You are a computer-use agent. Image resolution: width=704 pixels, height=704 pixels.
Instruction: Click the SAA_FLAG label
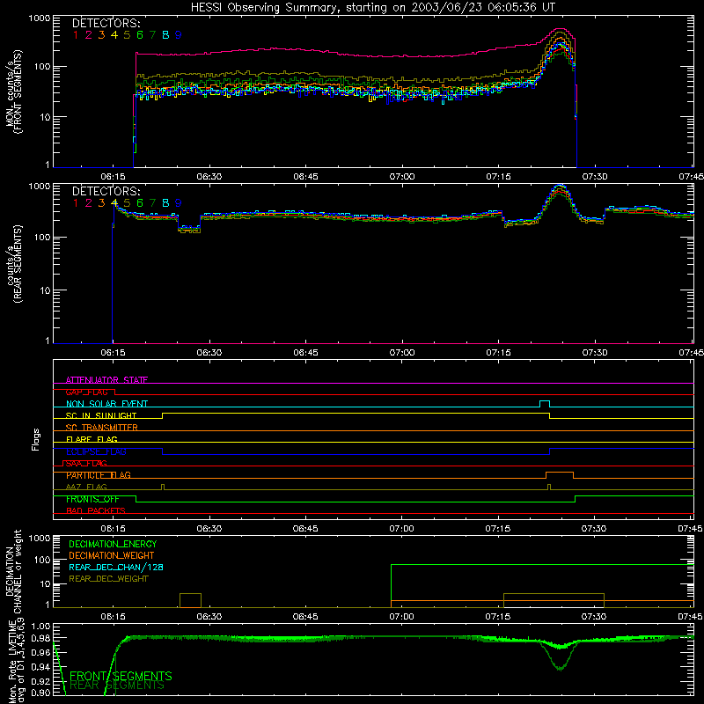click(86, 464)
